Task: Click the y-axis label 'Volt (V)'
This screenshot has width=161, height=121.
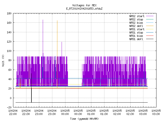Action: coord(3,60)
